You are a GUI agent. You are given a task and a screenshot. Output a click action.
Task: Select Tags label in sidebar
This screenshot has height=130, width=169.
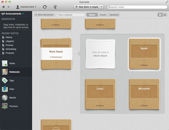click(12, 81)
